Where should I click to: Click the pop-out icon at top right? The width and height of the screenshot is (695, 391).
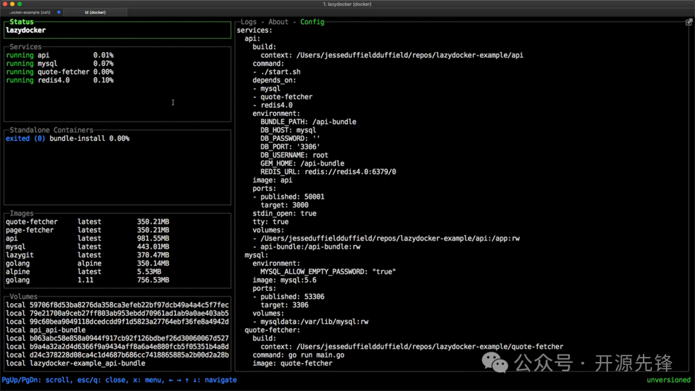point(689,22)
